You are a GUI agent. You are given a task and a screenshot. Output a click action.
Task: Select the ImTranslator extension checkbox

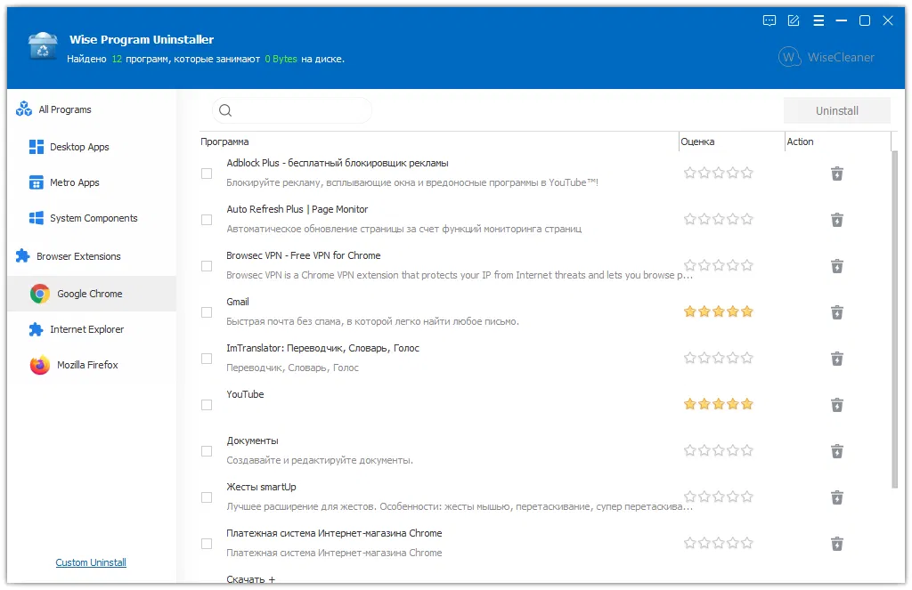(x=207, y=359)
